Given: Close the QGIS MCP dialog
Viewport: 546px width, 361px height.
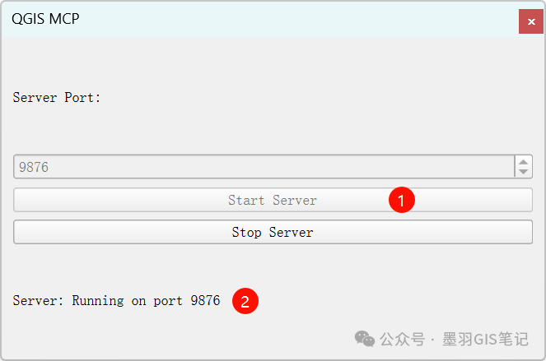Looking at the screenshot, I should (531, 21).
